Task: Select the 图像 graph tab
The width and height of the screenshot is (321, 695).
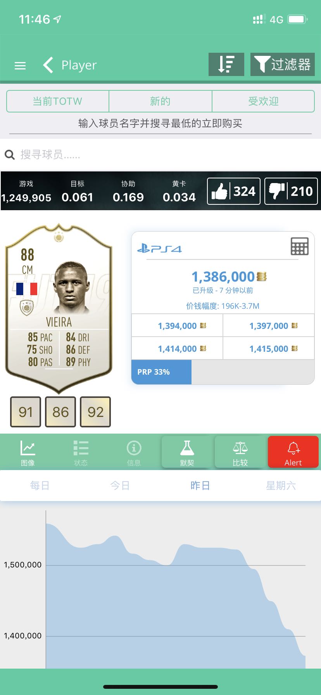Action: pos(28,453)
